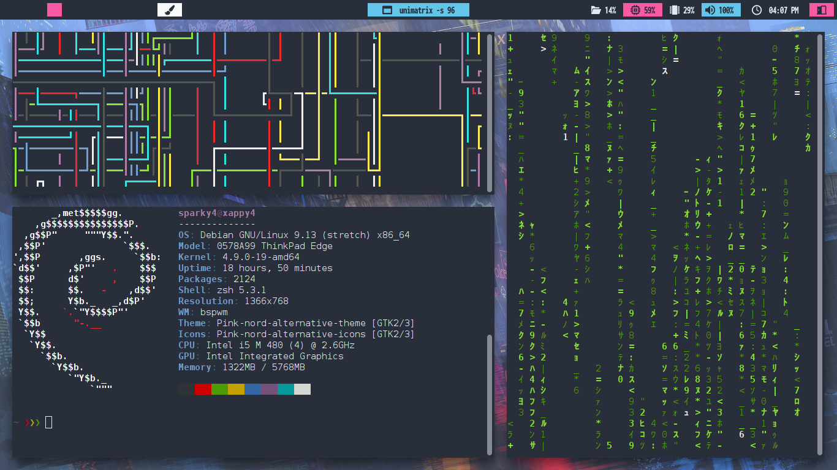
Task: Click the paintbrush icon in the top bar
Action: (x=170, y=10)
